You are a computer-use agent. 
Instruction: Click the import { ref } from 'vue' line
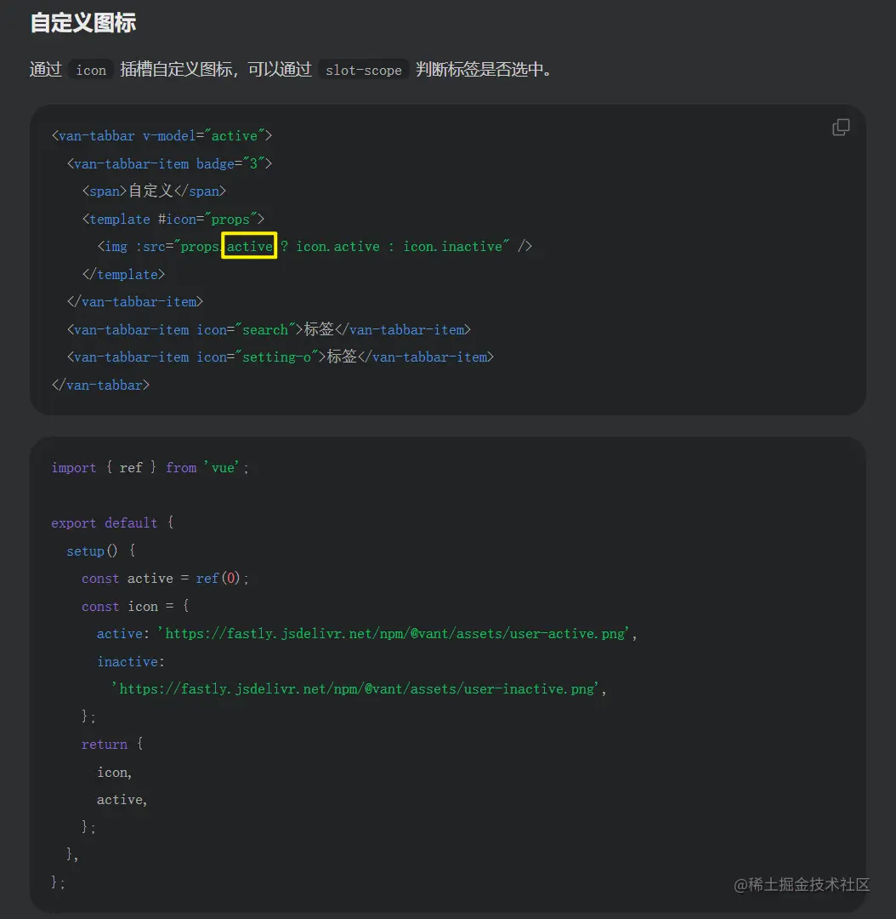click(150, 468)
